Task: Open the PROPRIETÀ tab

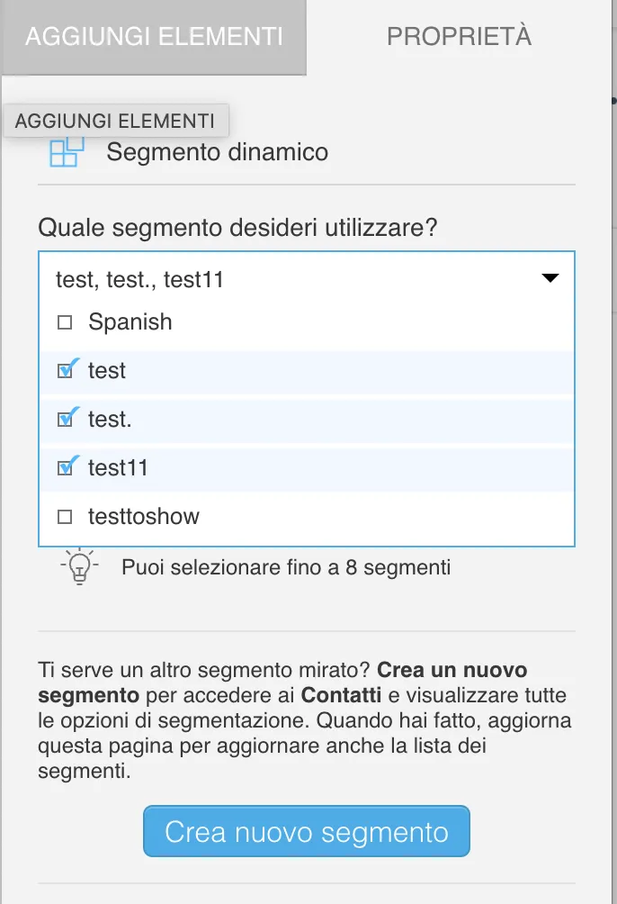Action: pyautogui.click(x=459, y=37)
